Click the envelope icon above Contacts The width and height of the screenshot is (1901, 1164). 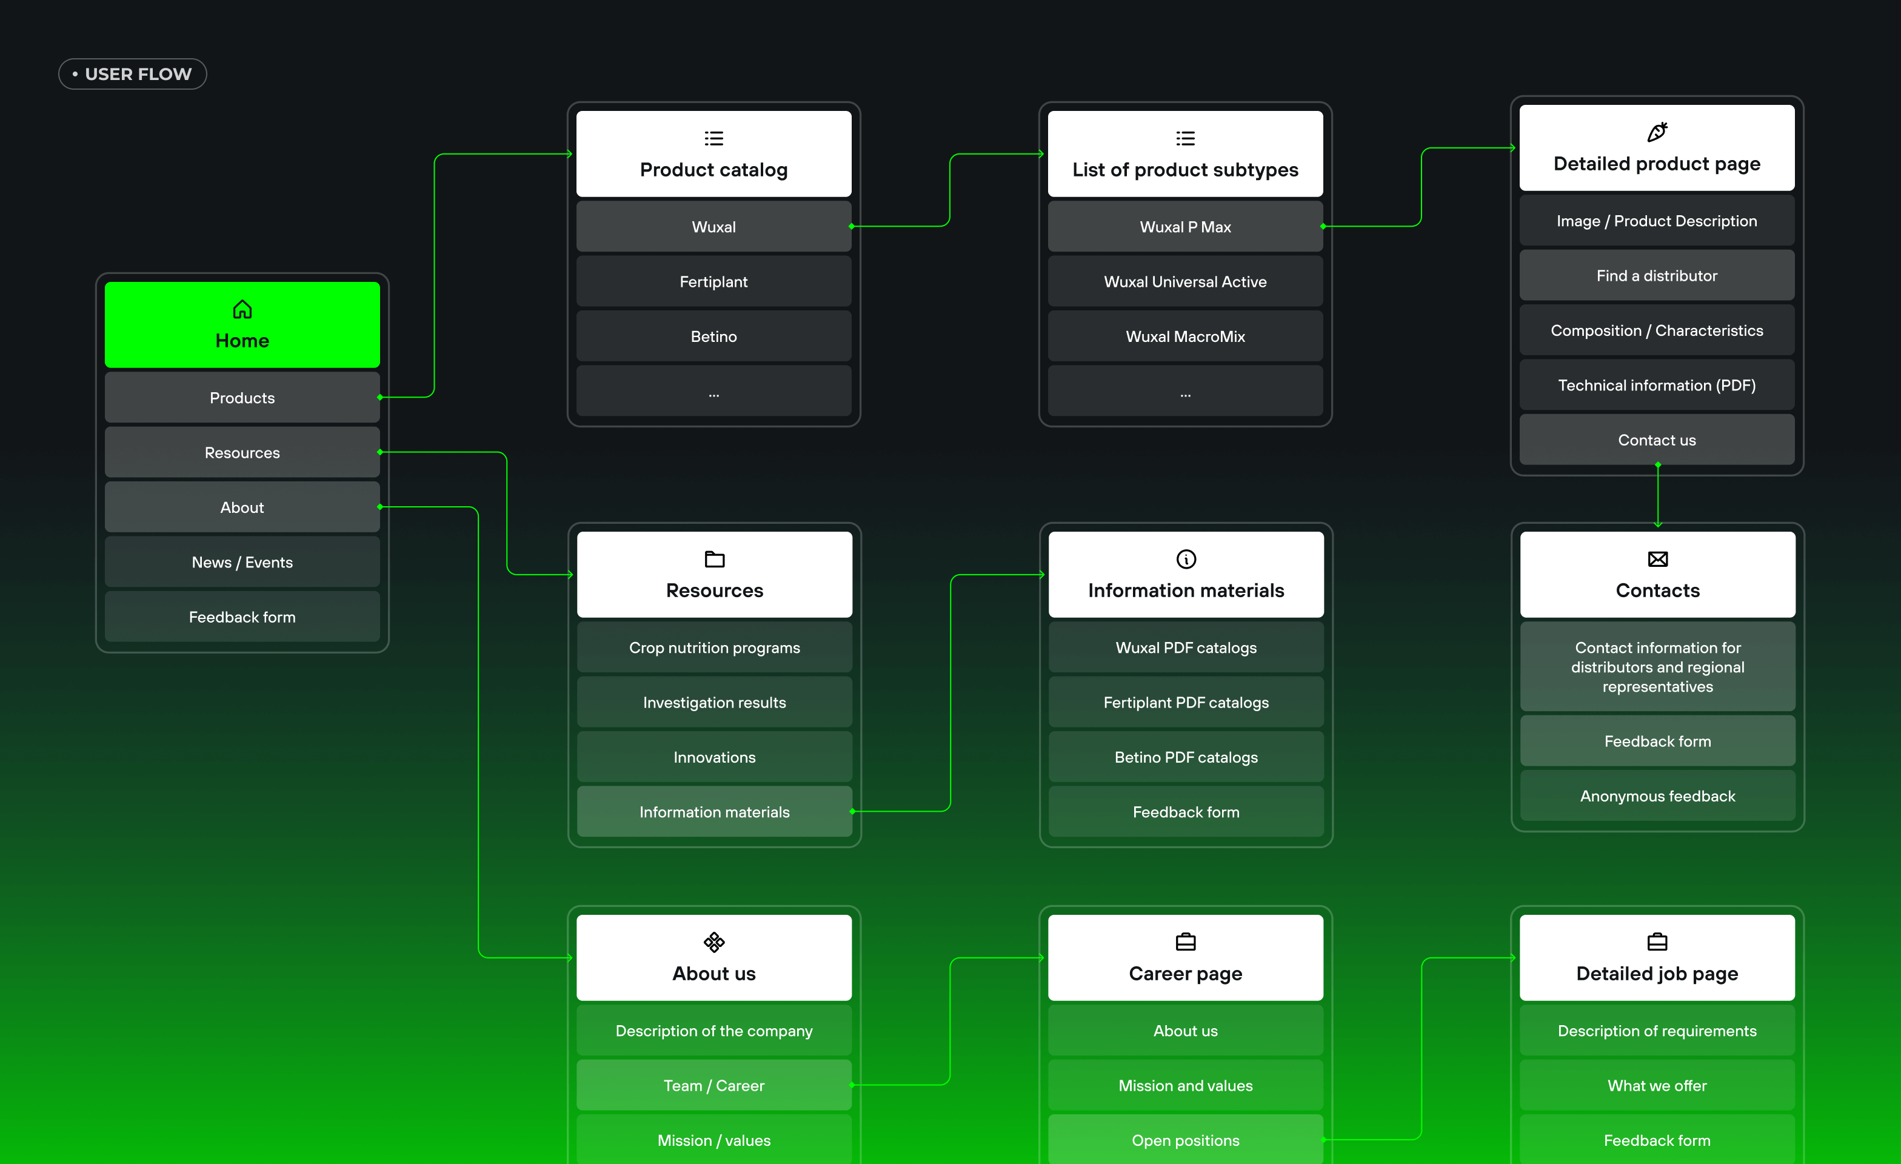[1657, 558]
